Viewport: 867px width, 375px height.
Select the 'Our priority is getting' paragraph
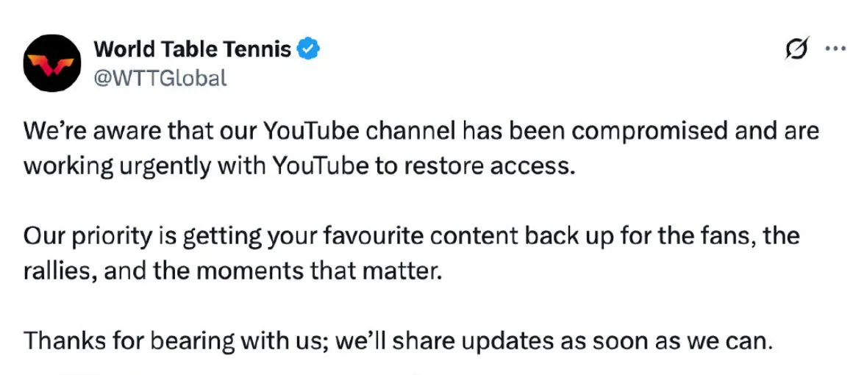pos(411,254)
